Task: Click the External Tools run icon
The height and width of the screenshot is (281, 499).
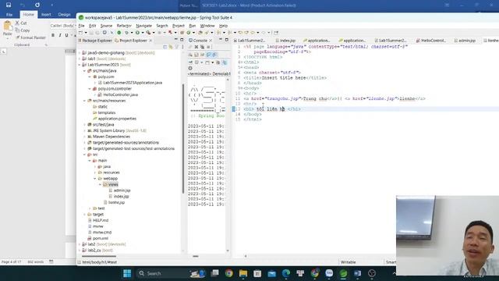Action: [x=148, y=33]
